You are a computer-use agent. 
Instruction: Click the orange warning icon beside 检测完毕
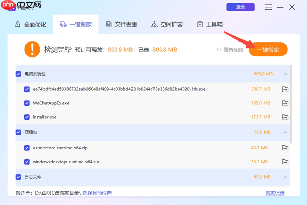[32, 49]
